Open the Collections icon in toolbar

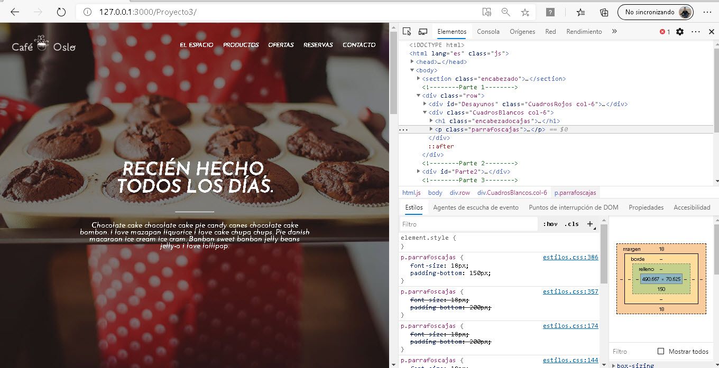tap(604, 12)
